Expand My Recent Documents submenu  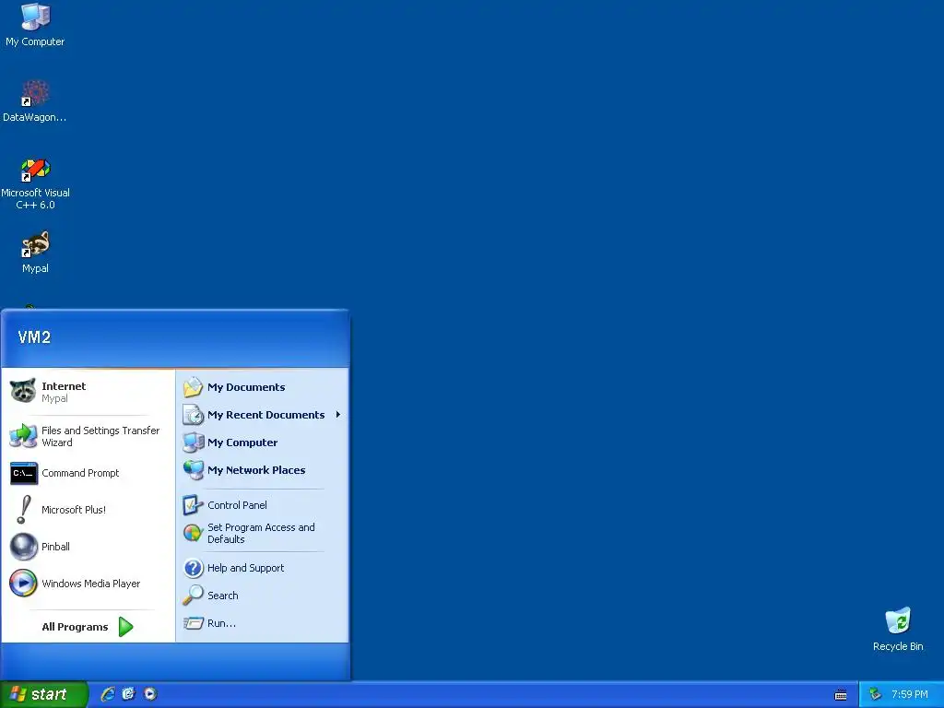pyautogui.click(x=263, y=415)
